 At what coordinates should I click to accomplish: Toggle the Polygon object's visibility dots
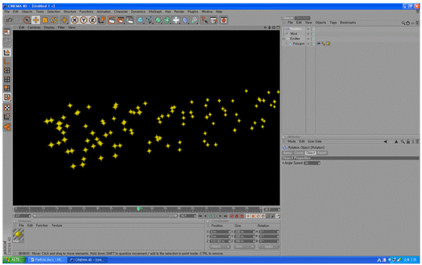point(311,43)
